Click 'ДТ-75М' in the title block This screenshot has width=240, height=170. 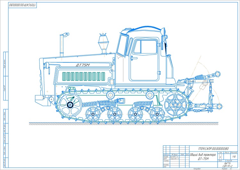203,159
